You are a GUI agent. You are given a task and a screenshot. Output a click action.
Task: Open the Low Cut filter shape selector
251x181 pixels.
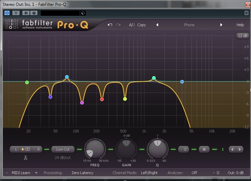(63, 149)
